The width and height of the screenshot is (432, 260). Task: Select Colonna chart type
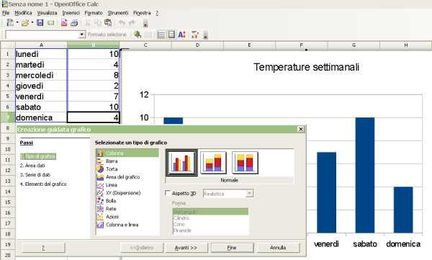pos(127,153)
